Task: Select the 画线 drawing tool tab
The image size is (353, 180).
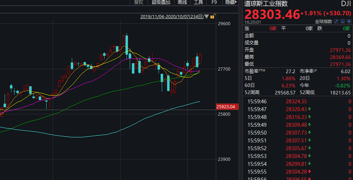Action: 182,2
